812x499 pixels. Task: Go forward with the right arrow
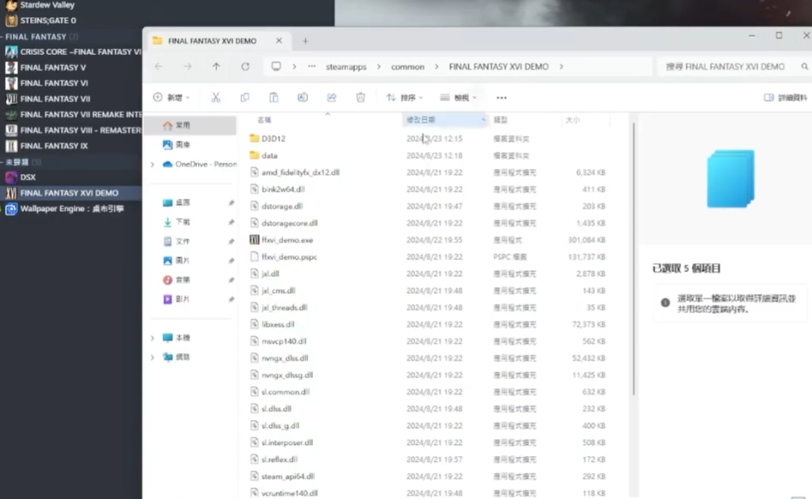(187, 67)
